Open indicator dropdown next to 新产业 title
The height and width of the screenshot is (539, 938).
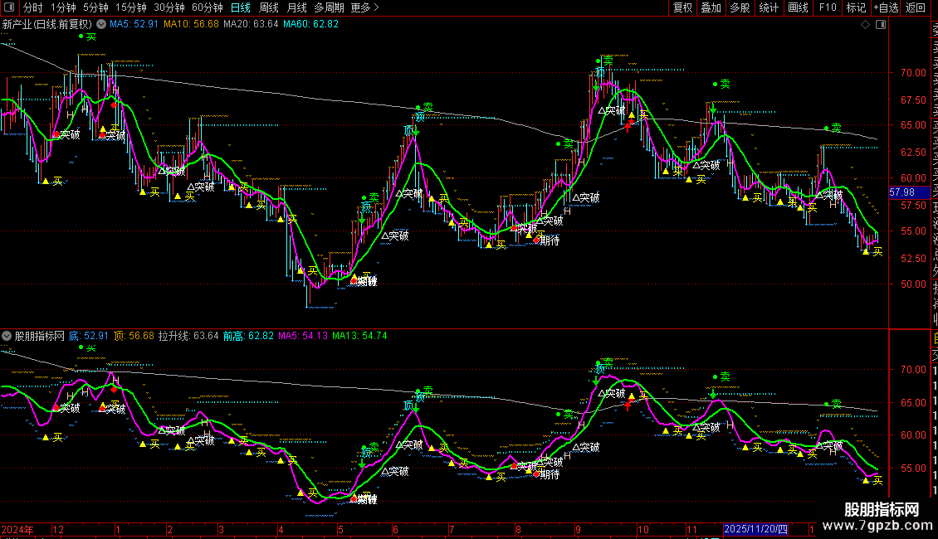101,24
